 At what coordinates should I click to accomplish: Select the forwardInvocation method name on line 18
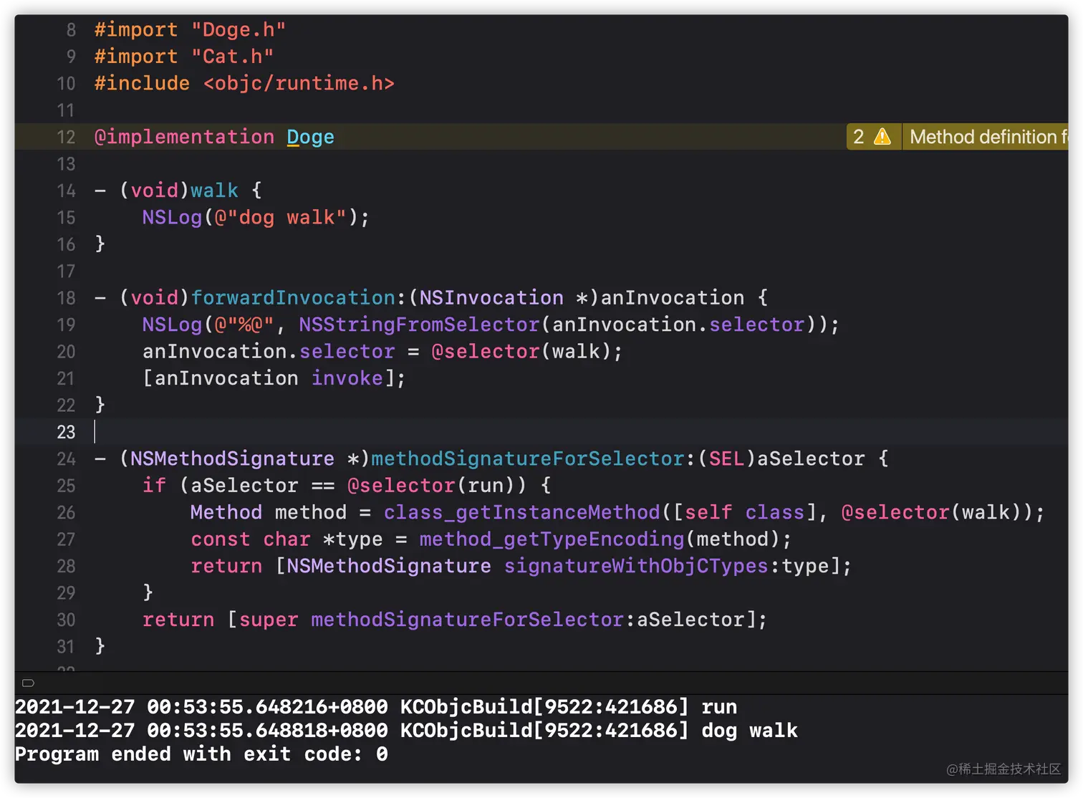click(x=293, y=297)
